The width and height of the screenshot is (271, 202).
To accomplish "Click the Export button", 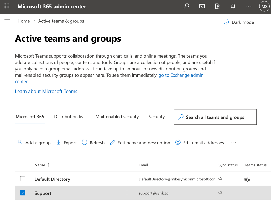I will 66,143.
